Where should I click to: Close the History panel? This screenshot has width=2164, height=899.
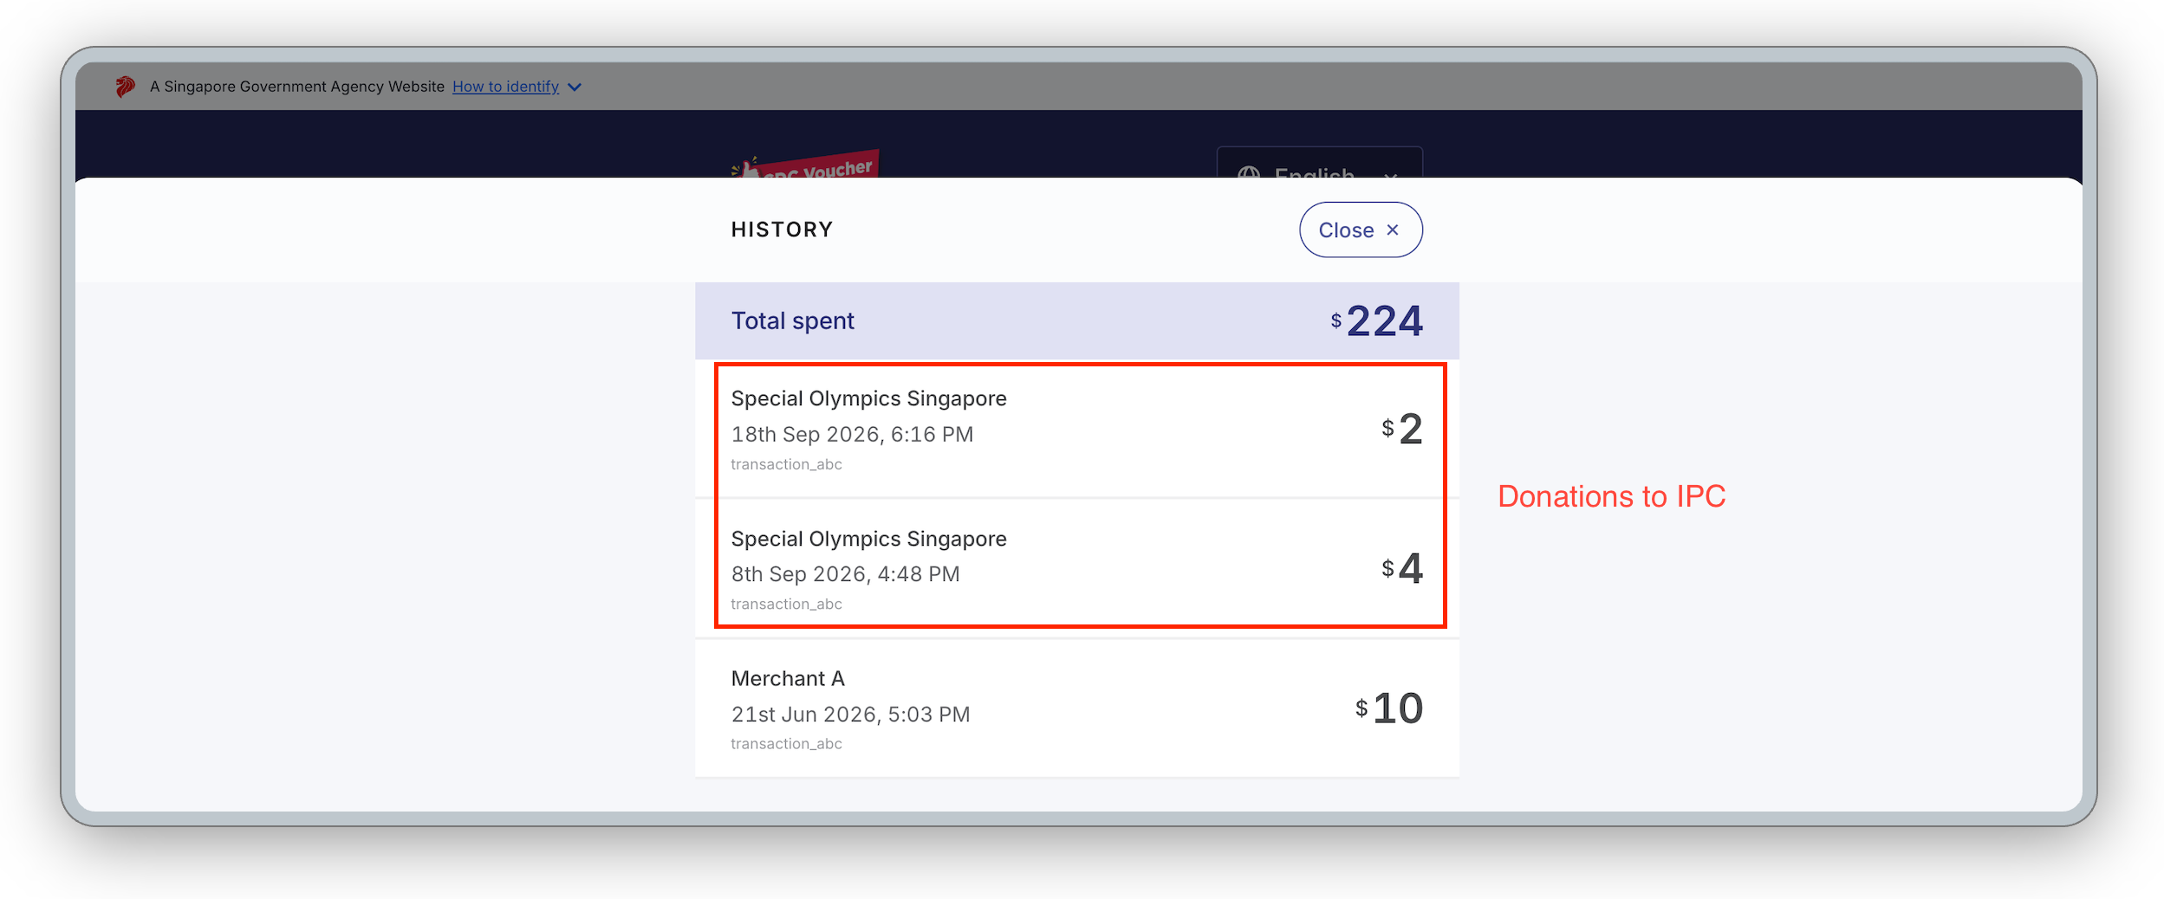(x=1360, y=230)
